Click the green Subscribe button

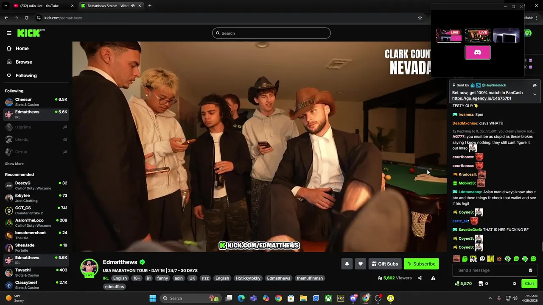[421, 264]
